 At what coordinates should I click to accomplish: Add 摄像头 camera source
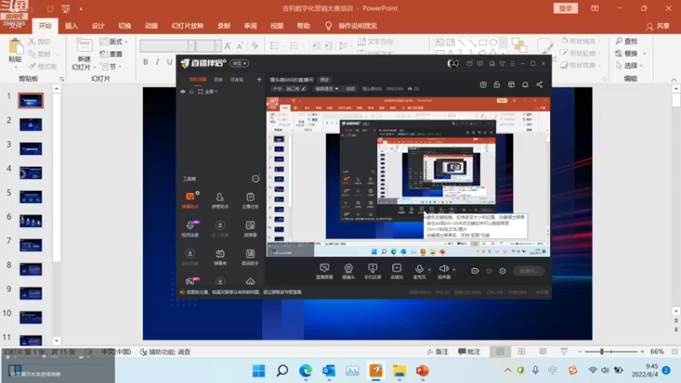click(348, 271)
